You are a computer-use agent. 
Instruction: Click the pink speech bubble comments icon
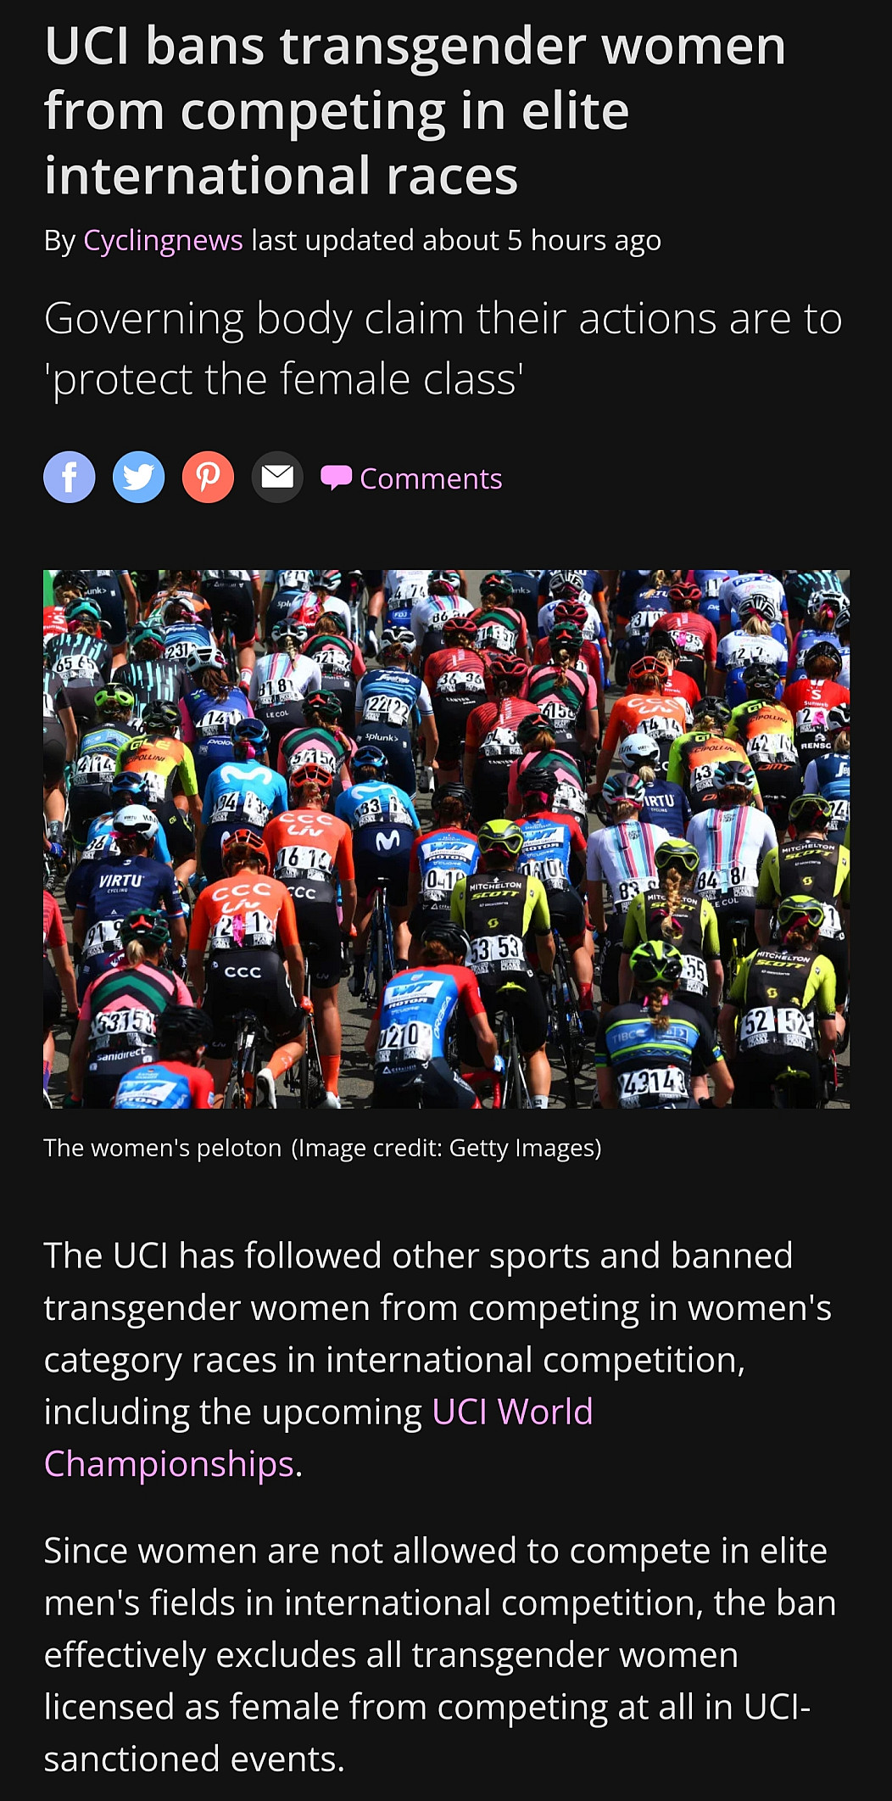tap(336, 478)
